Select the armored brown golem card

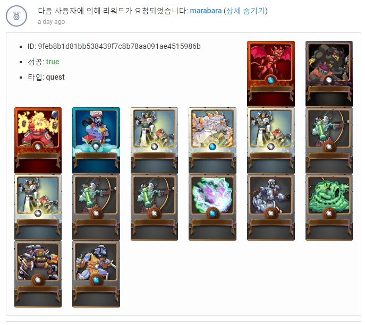pyautogui.click(x=38, y=274)
